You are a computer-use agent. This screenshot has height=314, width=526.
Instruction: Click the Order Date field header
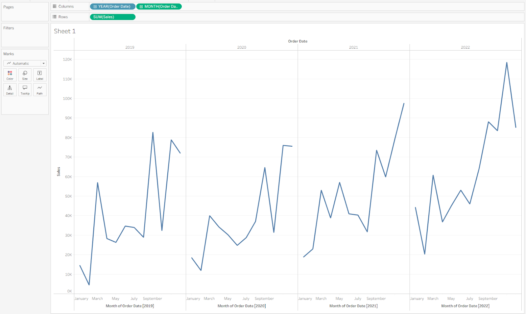point(298,41)
